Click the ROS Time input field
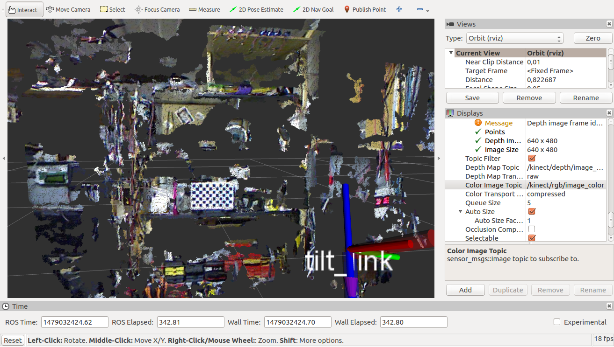 (x=75, y=322)
